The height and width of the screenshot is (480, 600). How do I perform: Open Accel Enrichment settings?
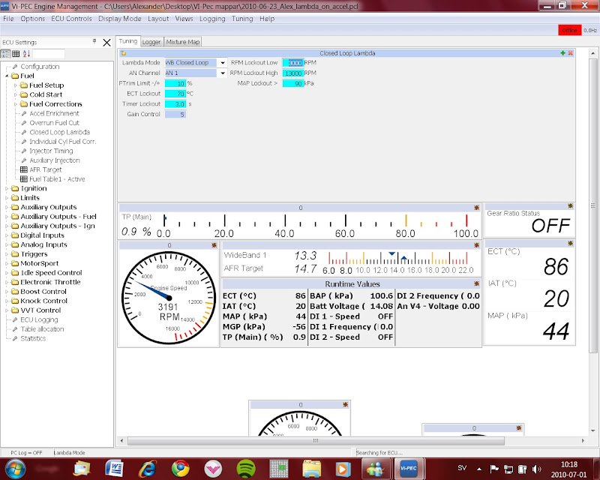[54, 113]
